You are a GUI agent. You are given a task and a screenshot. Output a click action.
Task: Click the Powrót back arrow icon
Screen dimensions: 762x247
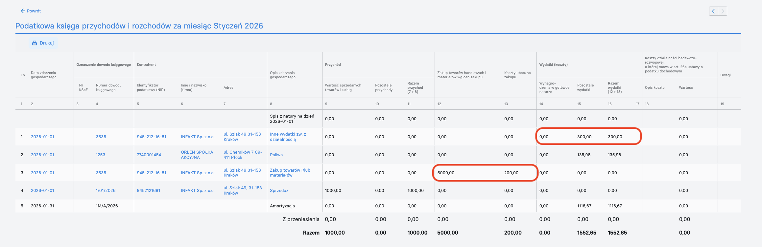23,11
